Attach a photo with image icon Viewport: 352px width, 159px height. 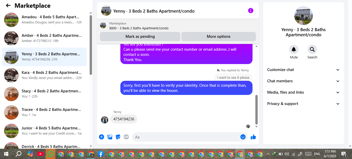click(110, 137)
